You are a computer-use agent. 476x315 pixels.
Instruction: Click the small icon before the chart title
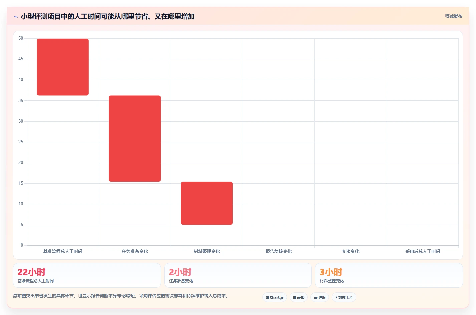coord(16,17)
